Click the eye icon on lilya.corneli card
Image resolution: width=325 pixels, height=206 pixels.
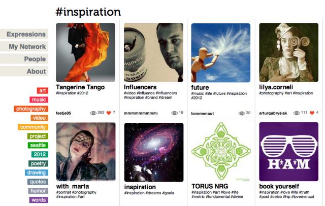click(x=297, y=113)
